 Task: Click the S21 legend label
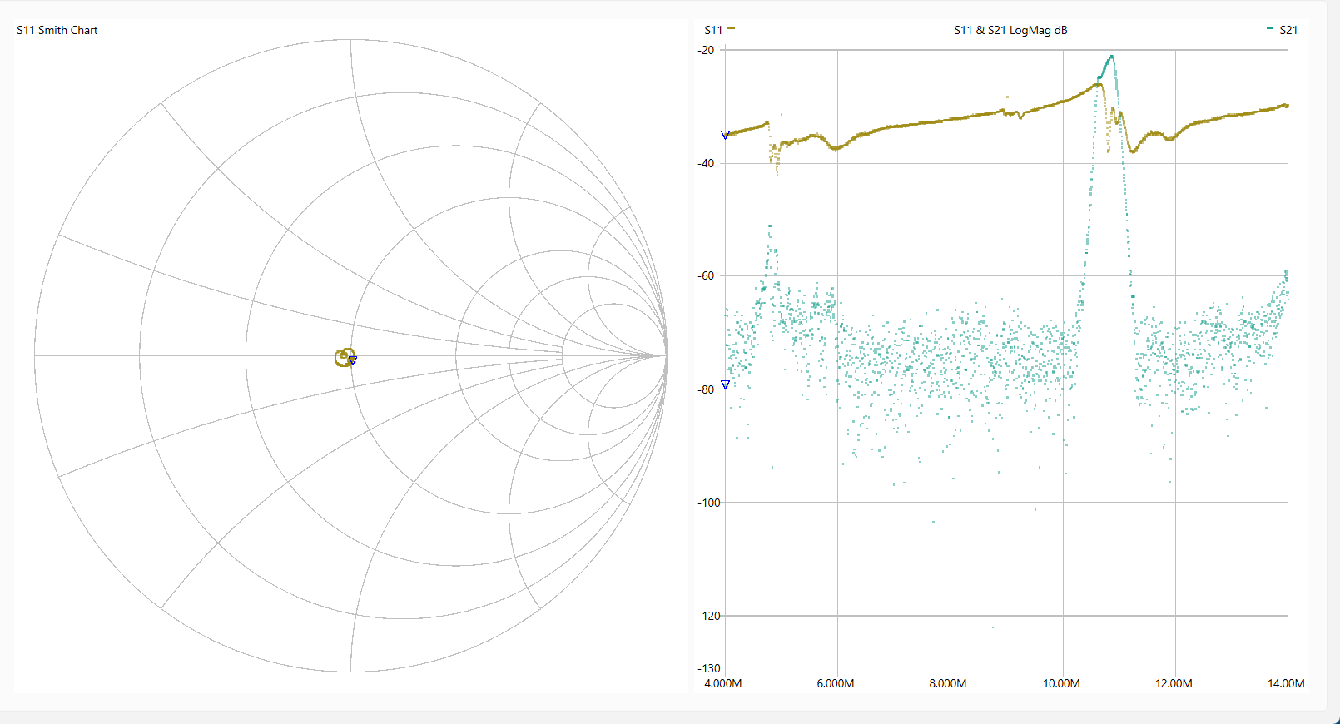1288,30
